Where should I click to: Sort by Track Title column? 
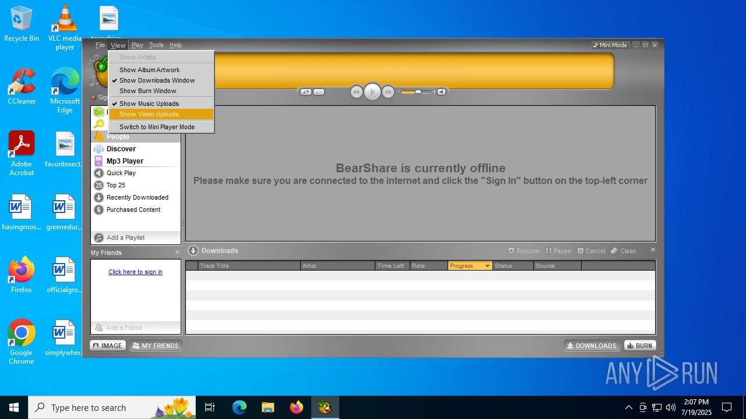tap(249, 266)
